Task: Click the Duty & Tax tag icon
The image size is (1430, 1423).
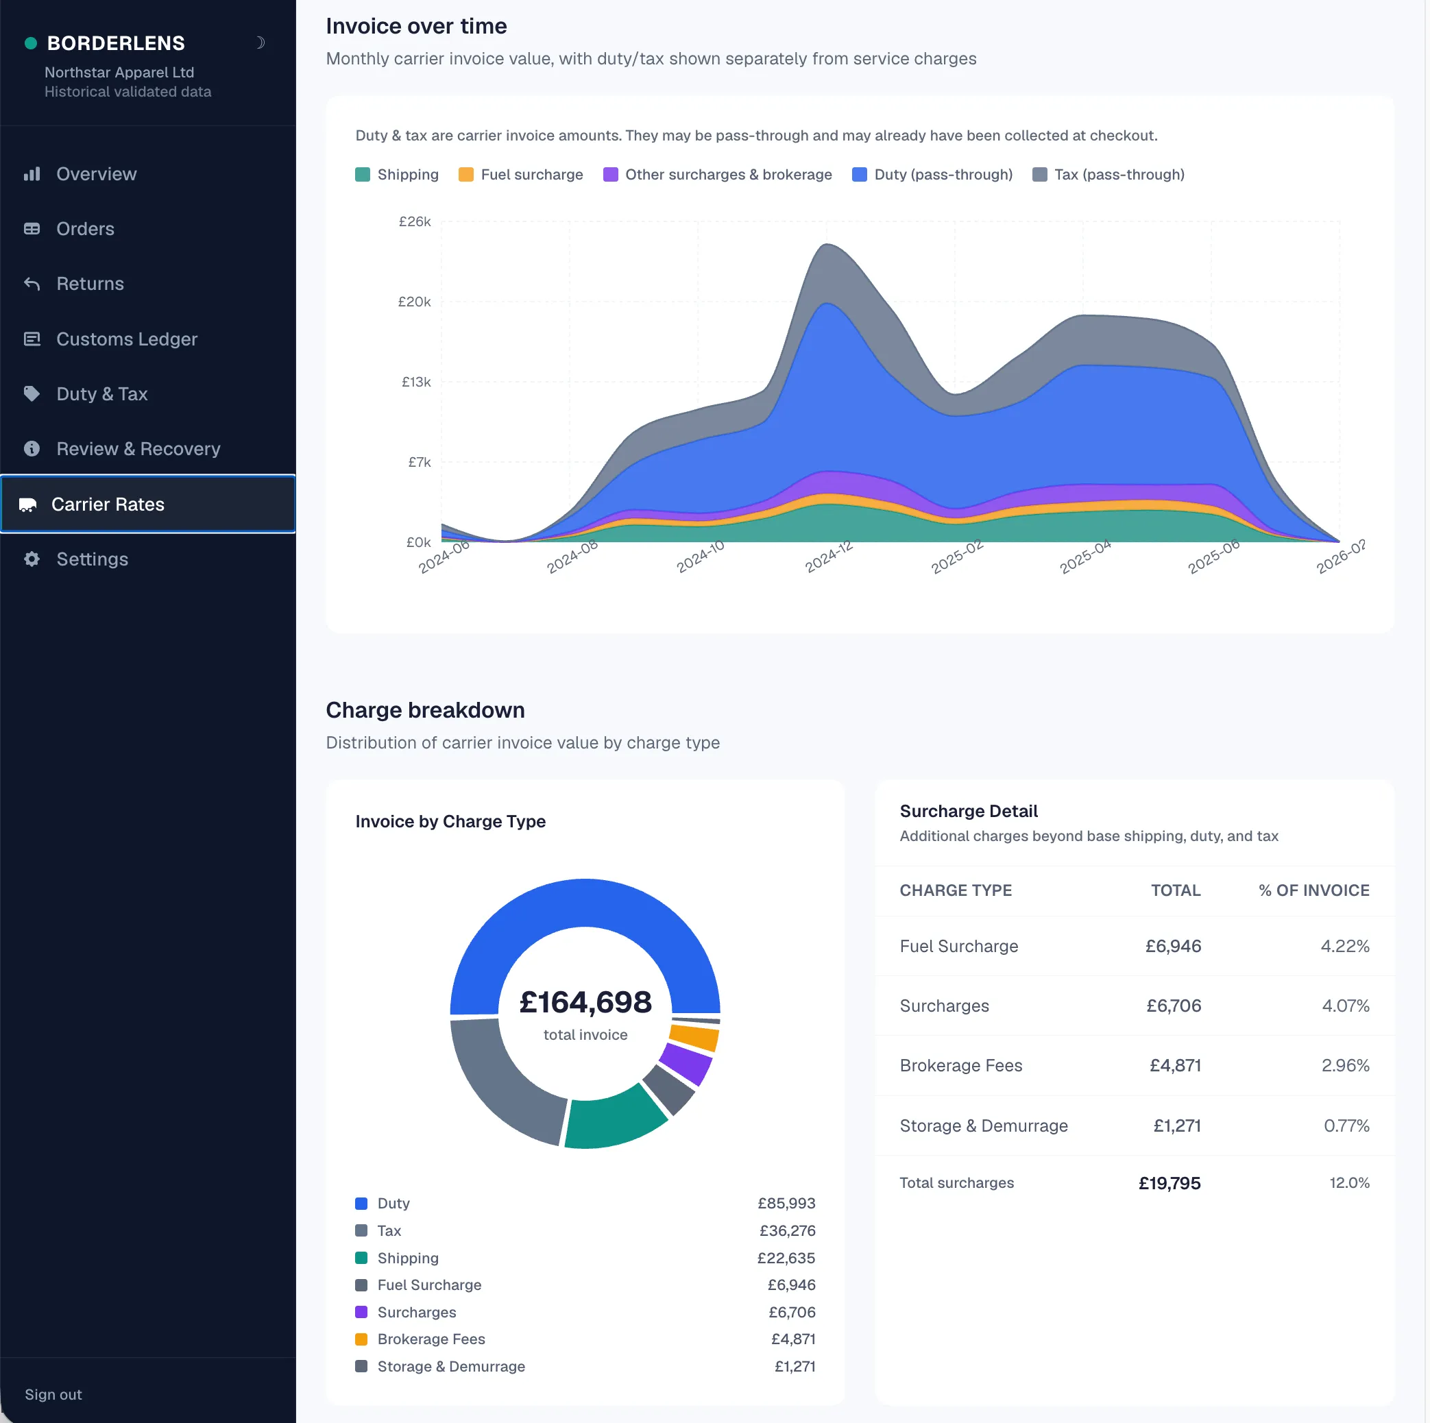Action: click(32, 393)
